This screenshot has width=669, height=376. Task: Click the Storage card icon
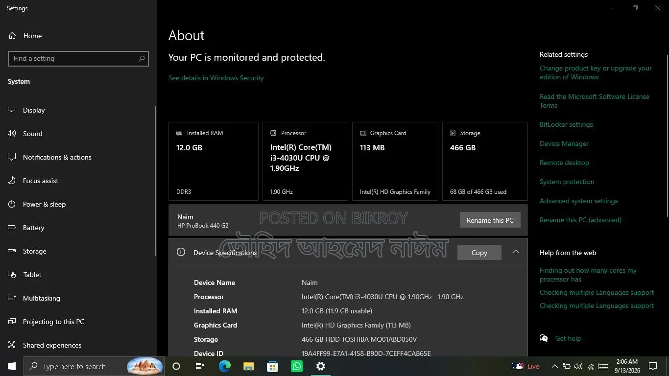(x=453, y=133)
